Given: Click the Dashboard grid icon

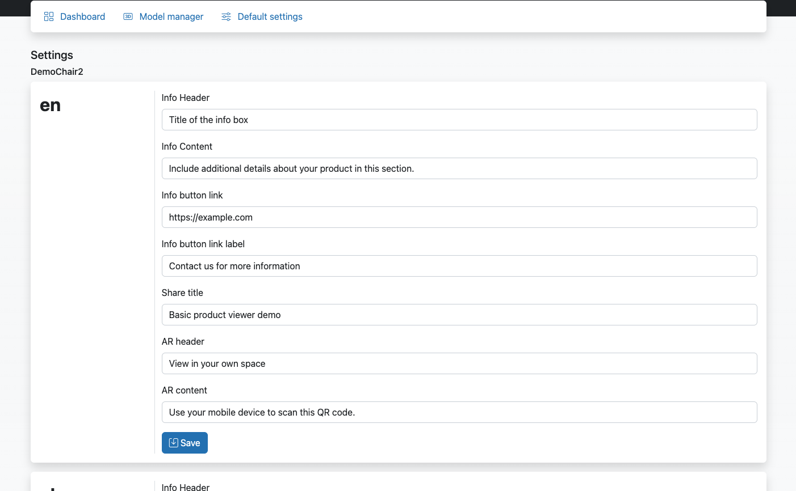Looking at the screenshot, I should 49,16.
